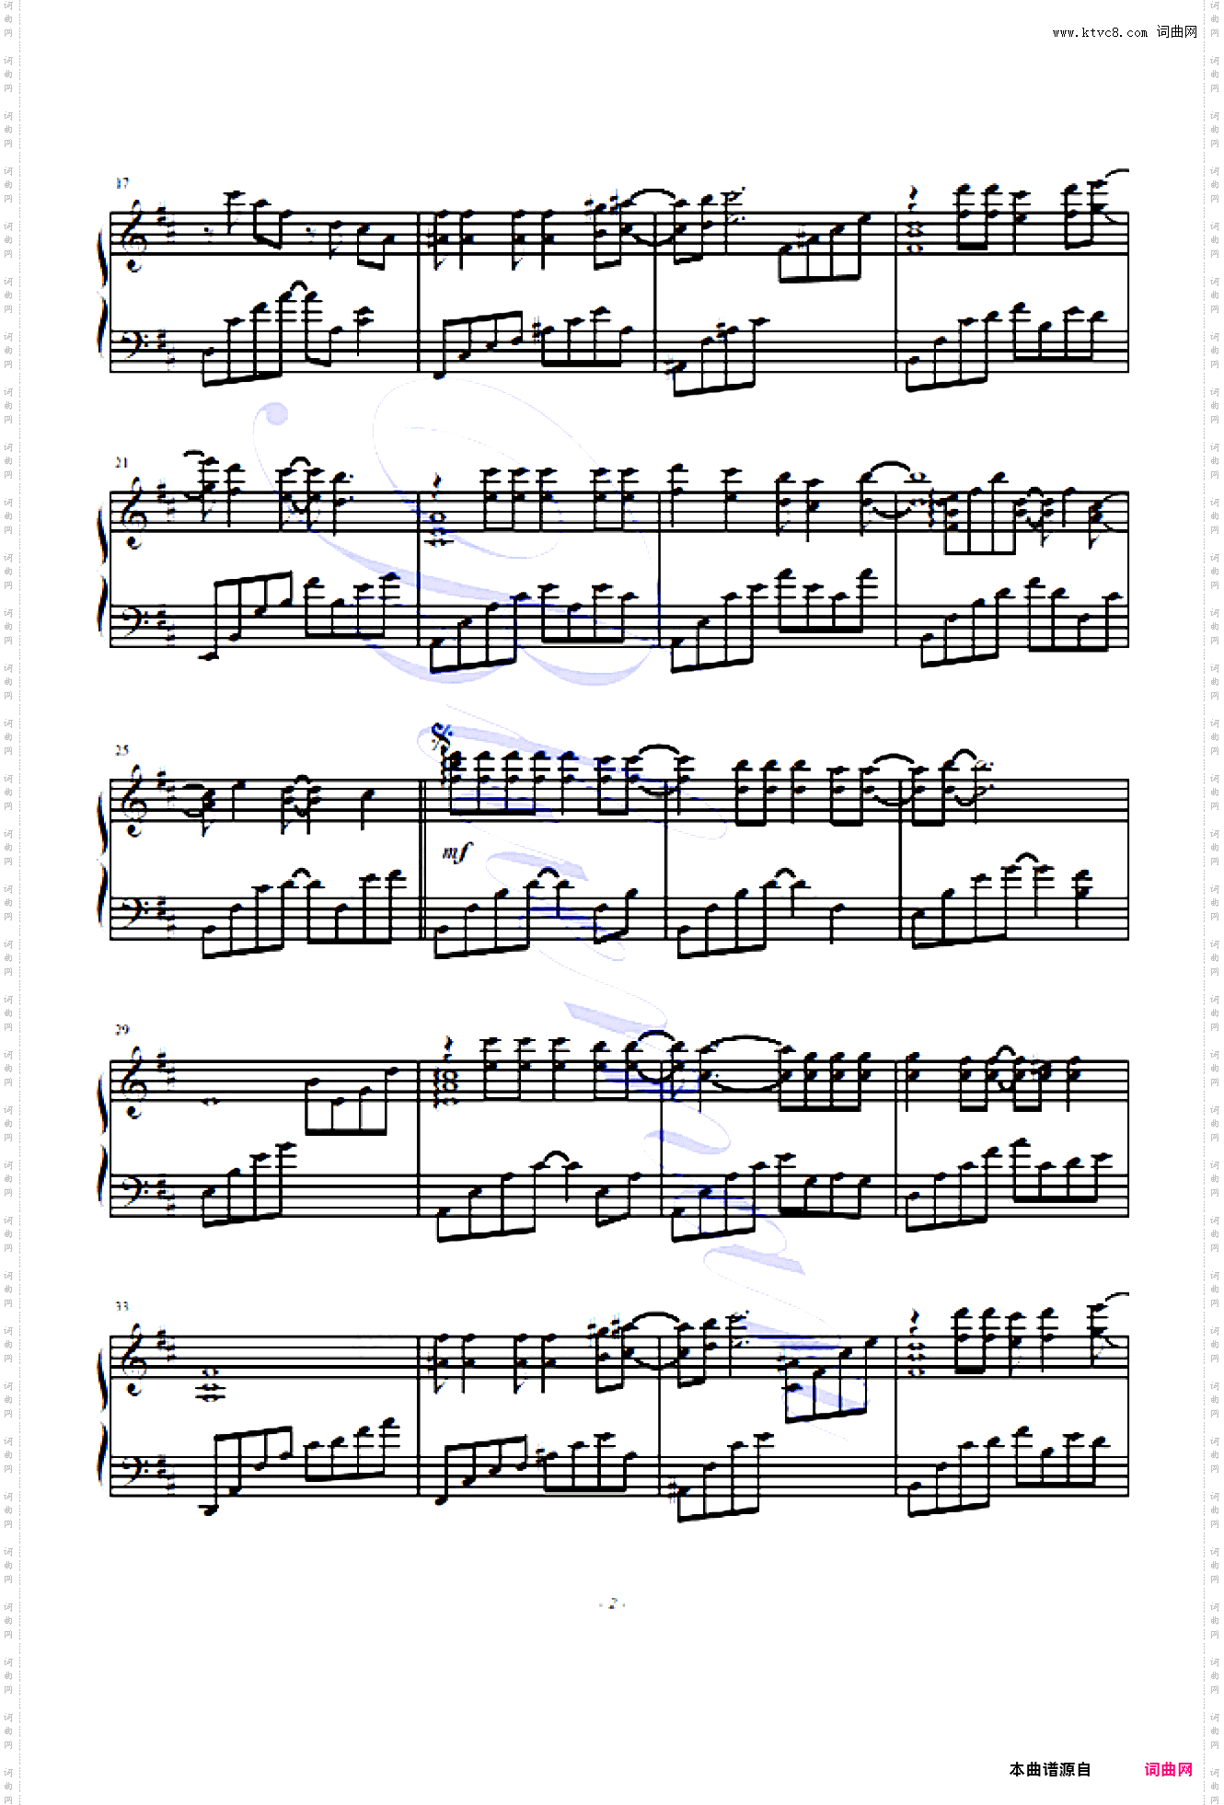Click the treble clef in measure 17
1224x1805 pixels.
[x=135, y=234]
